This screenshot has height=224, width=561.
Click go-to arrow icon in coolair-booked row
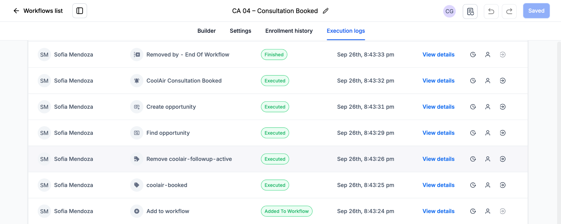coord(503,185)
